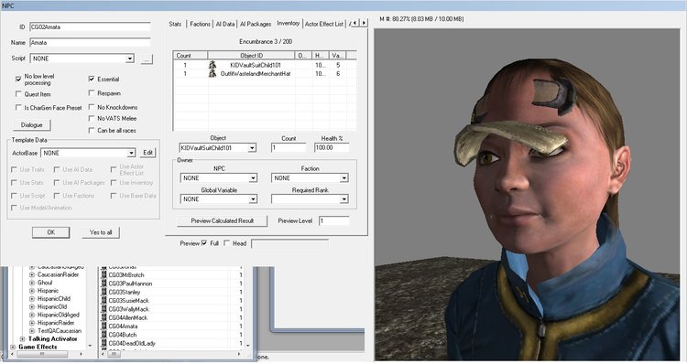
Task: Check Can be all races
Action: (x=92, y=130)
